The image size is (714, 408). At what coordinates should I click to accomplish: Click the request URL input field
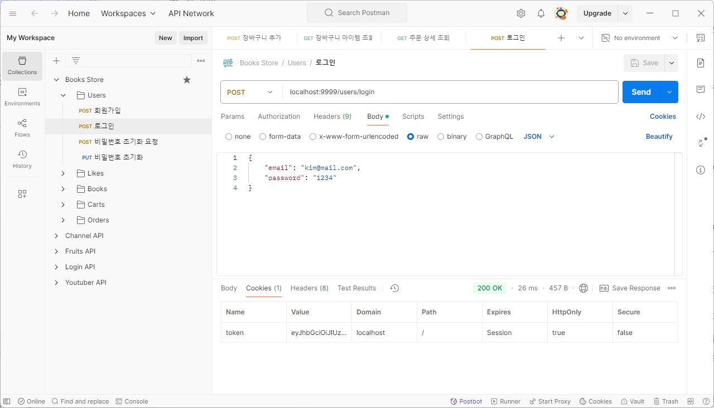pos(450,92)
